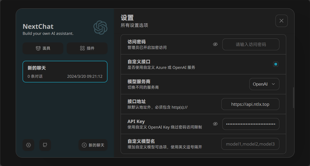Image resolution: width=310 pixels, height=166 pixels.
Task: Close the settings panel with X
Action: coord(281,21)
